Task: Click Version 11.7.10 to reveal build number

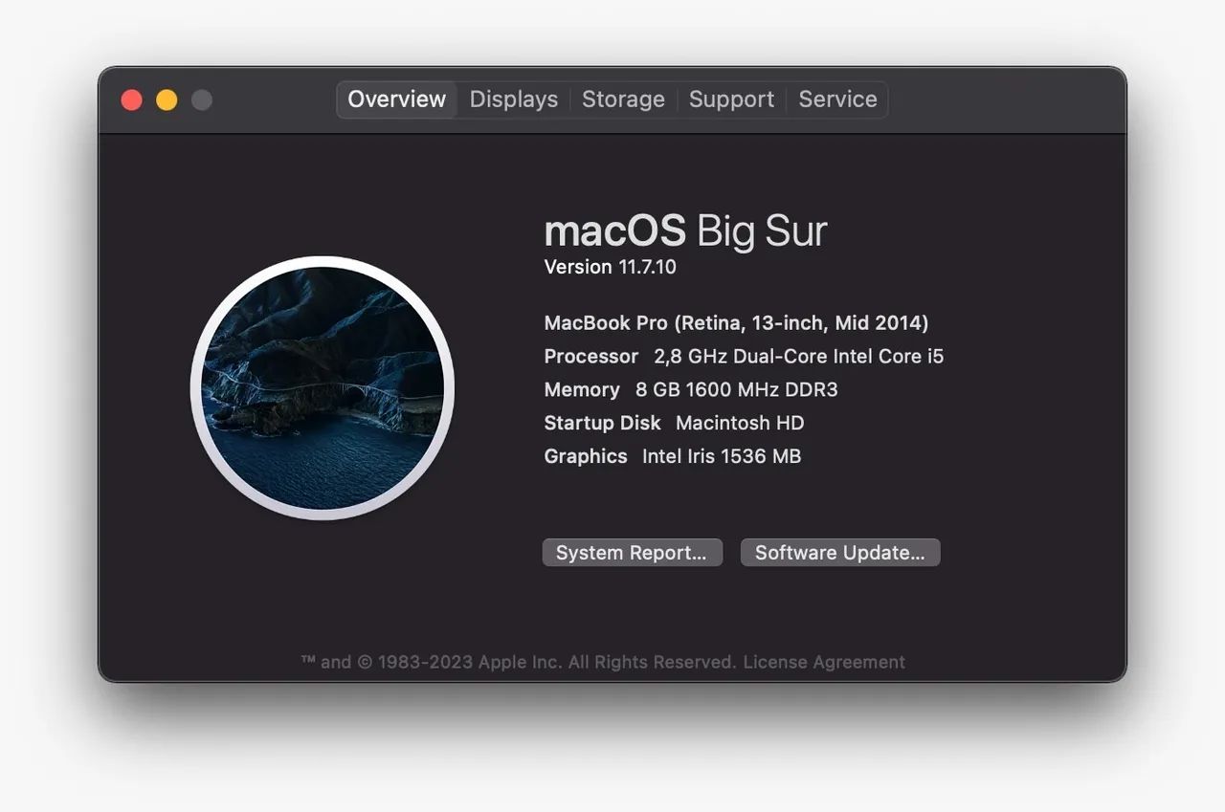Action: pos(611,267)
